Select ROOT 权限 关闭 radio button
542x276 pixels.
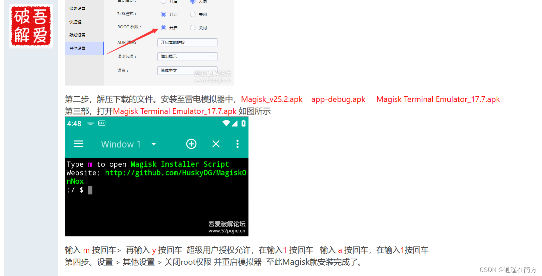pos(193,28)
